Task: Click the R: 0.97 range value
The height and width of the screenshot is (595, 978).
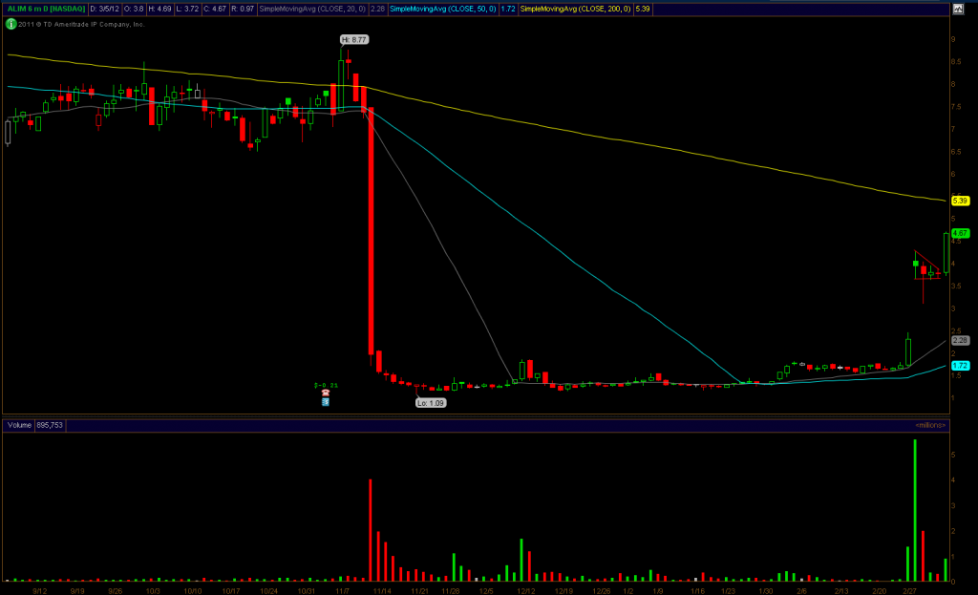Action: 243,9
